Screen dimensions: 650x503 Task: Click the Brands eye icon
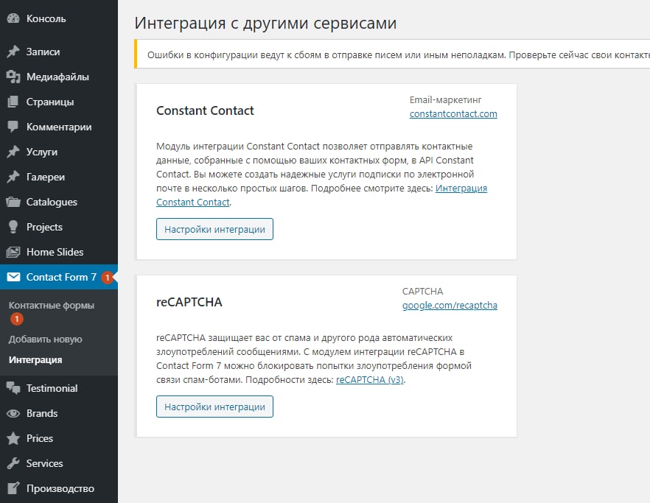coord(13,414)
